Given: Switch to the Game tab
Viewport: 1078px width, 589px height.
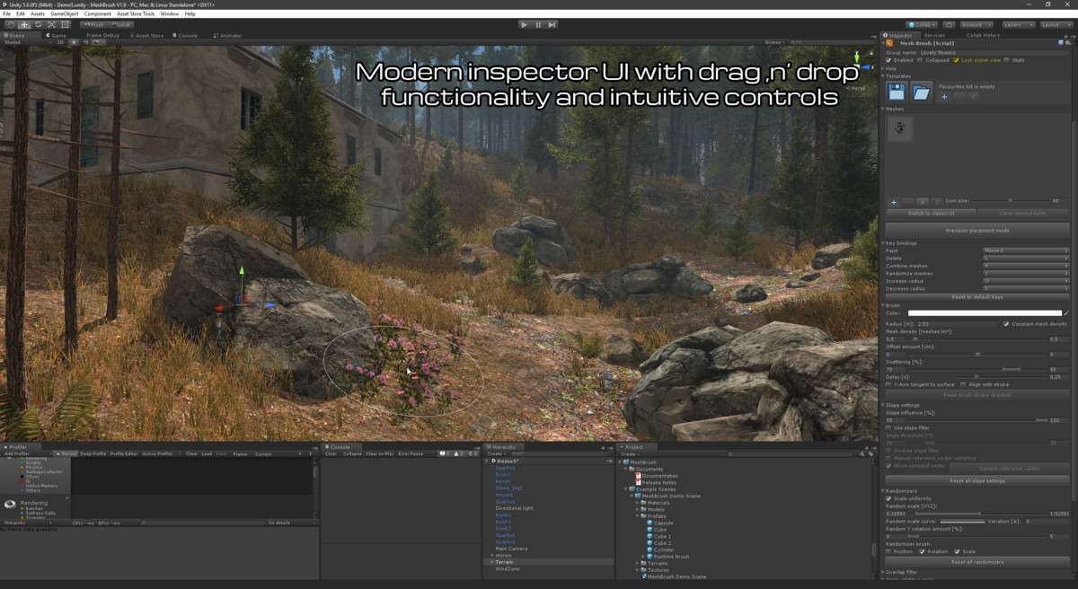Looking at the screenshot, I should [57, 35].
